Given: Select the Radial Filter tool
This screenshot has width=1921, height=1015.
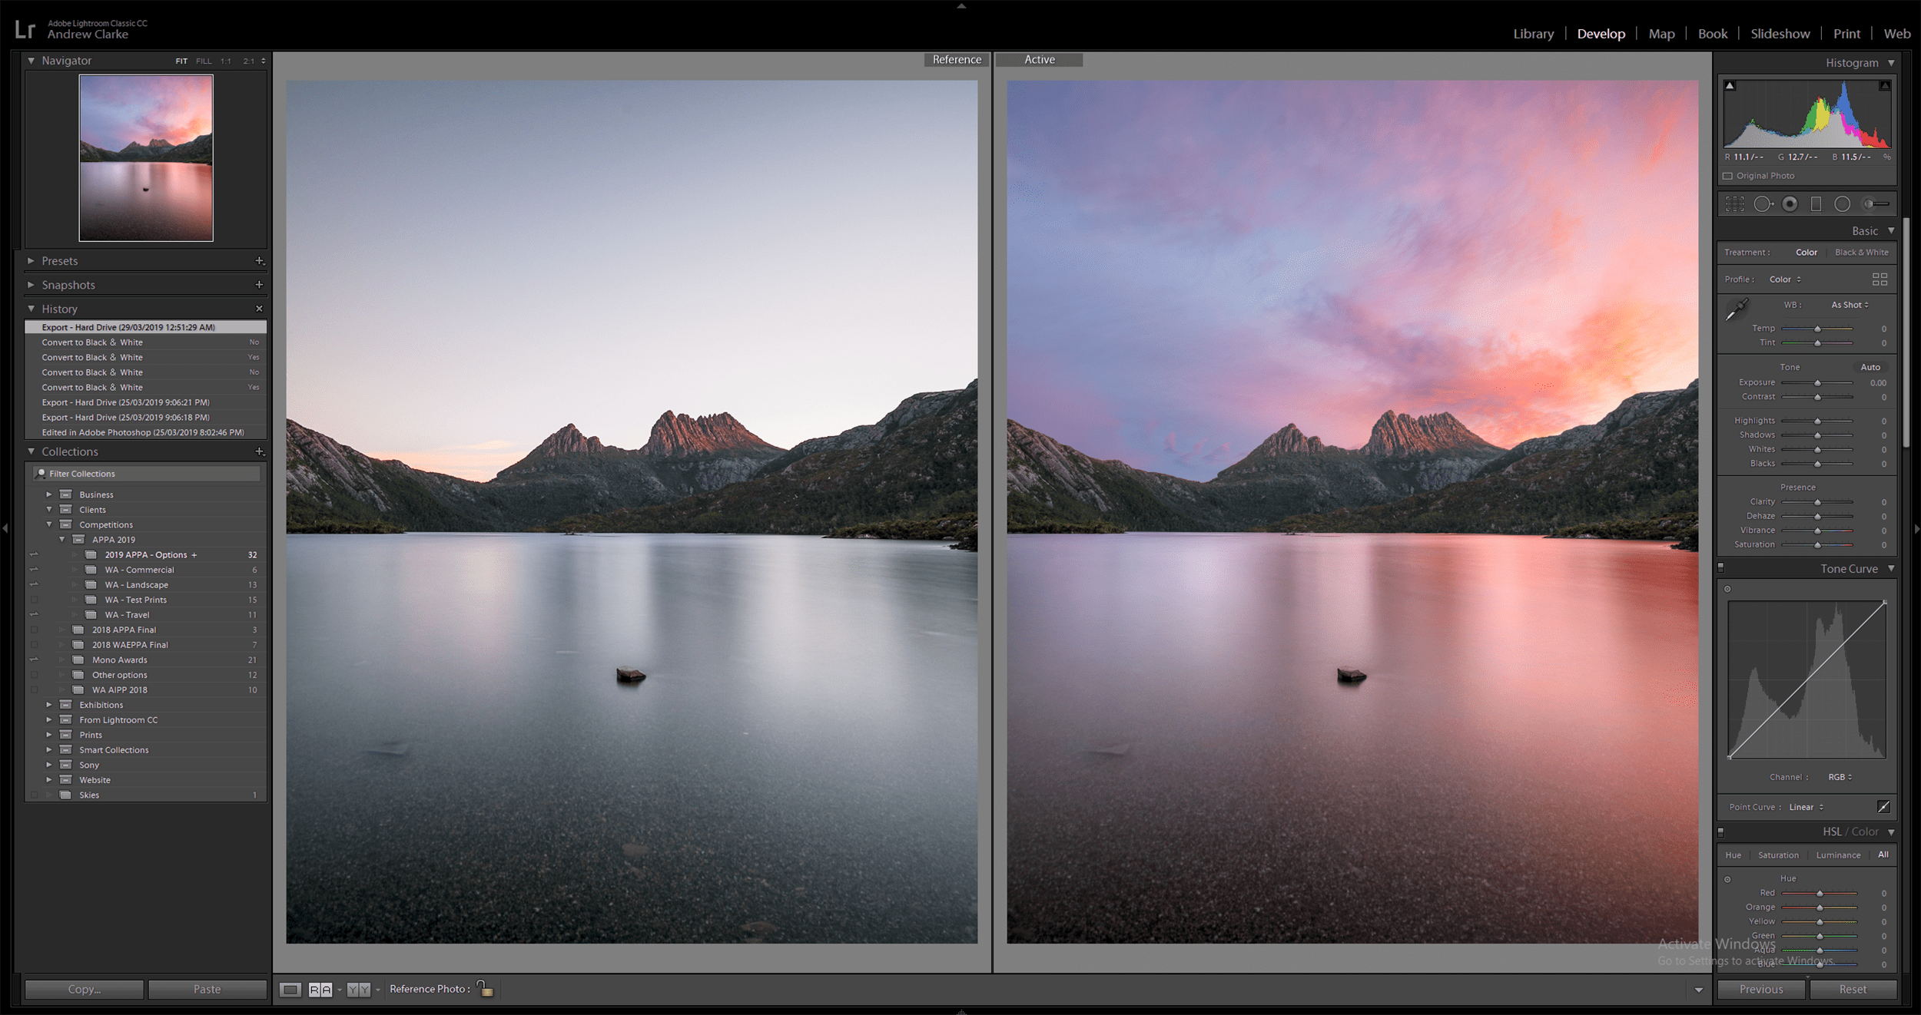Looking at the screenshot, I should click(x=1842, y=203).
